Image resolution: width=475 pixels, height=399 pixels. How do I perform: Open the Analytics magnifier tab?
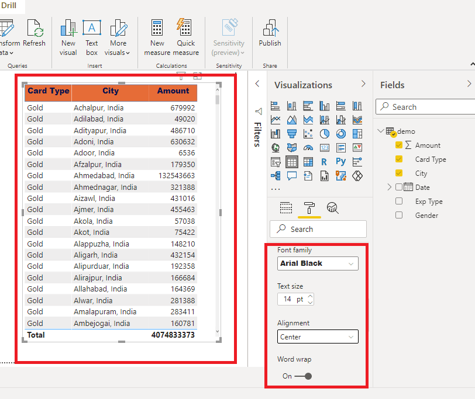pos(332,209)
